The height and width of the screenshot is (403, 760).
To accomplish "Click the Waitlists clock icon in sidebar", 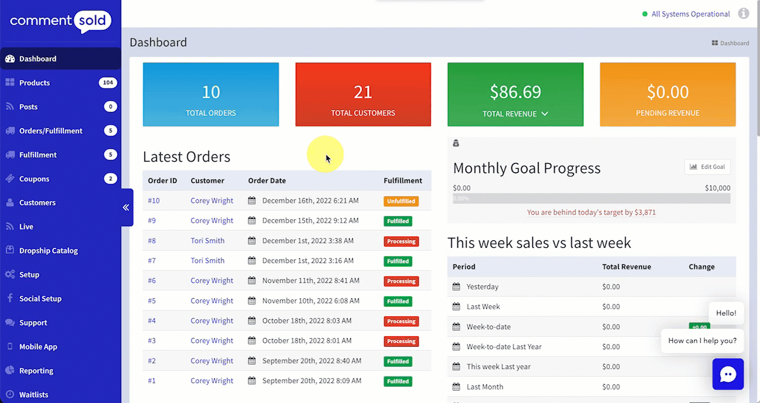I will click(x=9, y=395).
